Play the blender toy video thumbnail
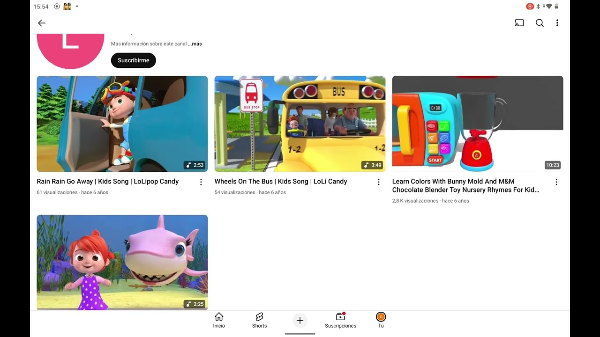The width and height of the screenshot is (600, 337). [478, 124]
